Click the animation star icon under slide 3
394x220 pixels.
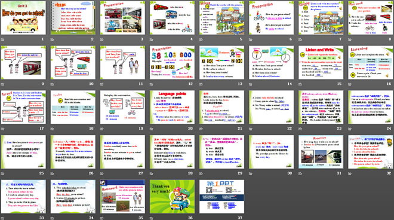click(x=101, y=39)
